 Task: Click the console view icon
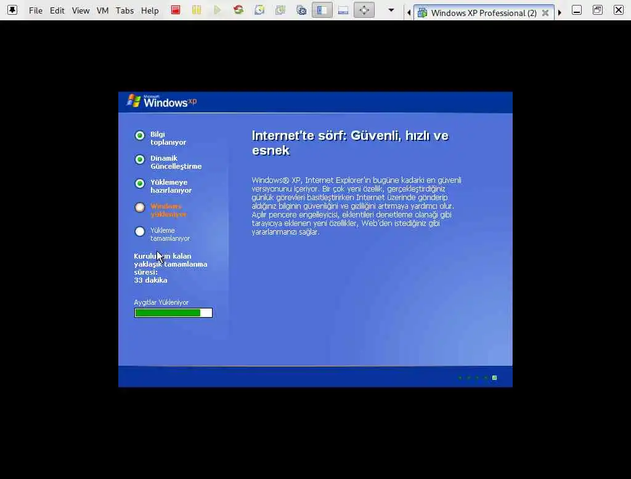coord(343,10)
